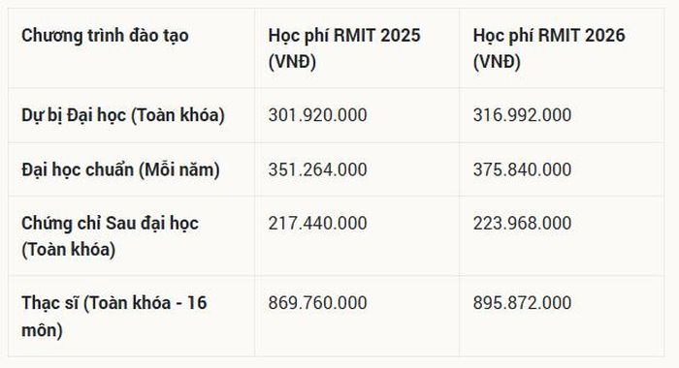Click the 351.264.000 tuition cell
679x368 pixels.
tap(318, 169)
